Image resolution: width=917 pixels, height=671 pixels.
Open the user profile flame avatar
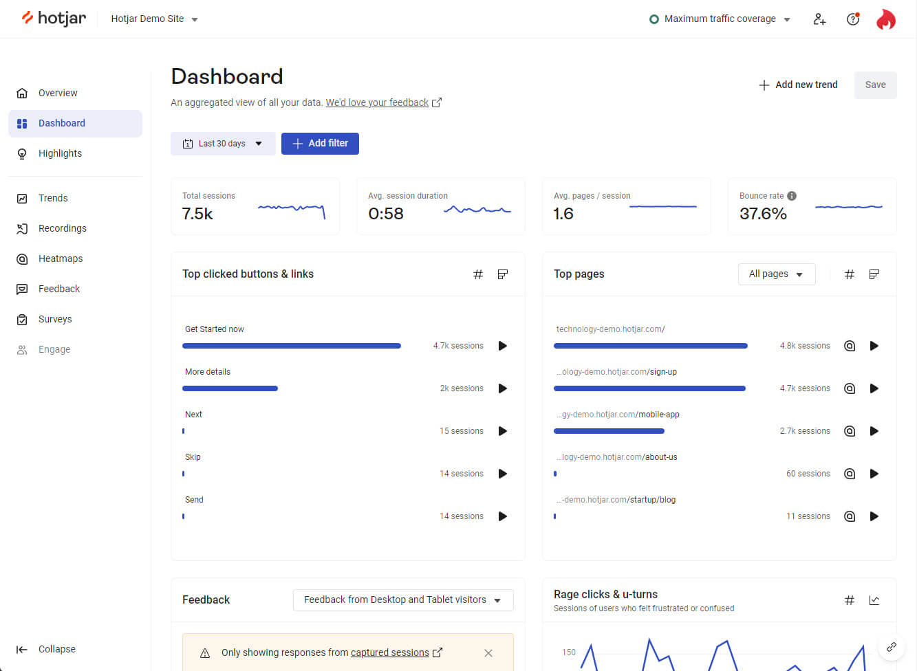(x=886, y=19)
